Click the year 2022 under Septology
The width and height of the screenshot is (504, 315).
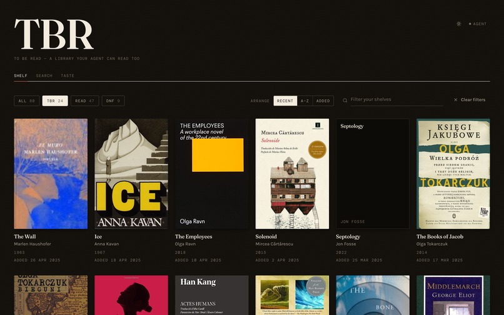click(341, 252)
